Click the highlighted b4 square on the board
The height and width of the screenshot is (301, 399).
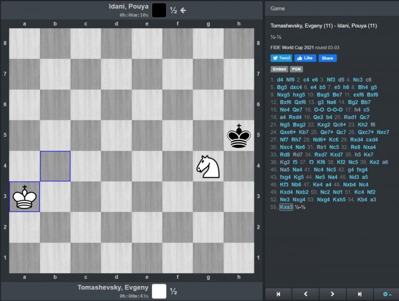point(55,166)
